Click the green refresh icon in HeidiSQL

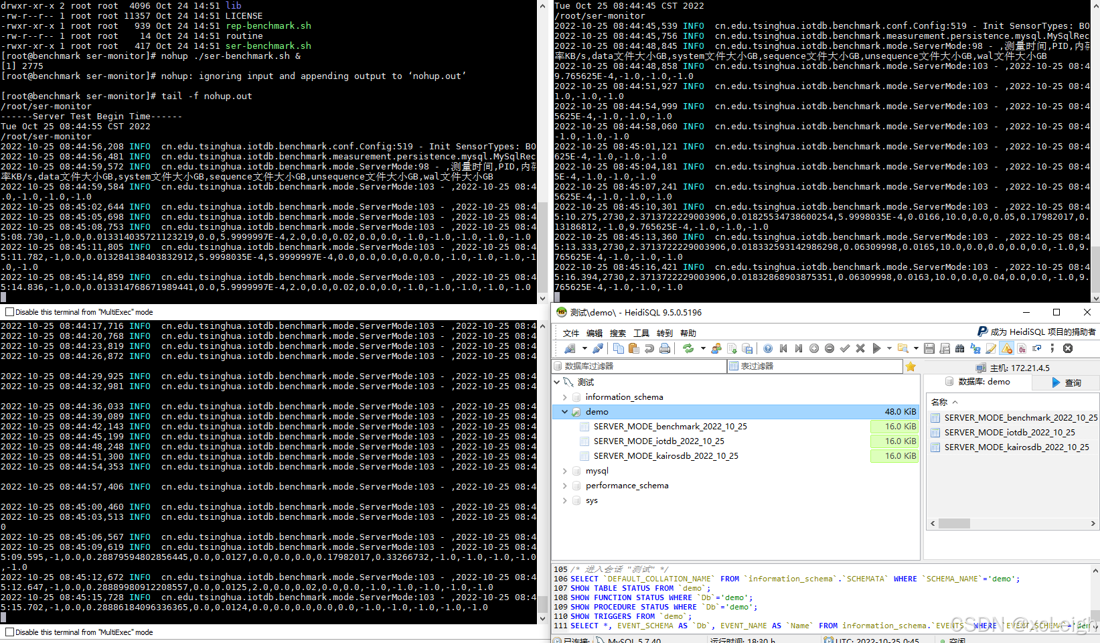tap(688, 348)
